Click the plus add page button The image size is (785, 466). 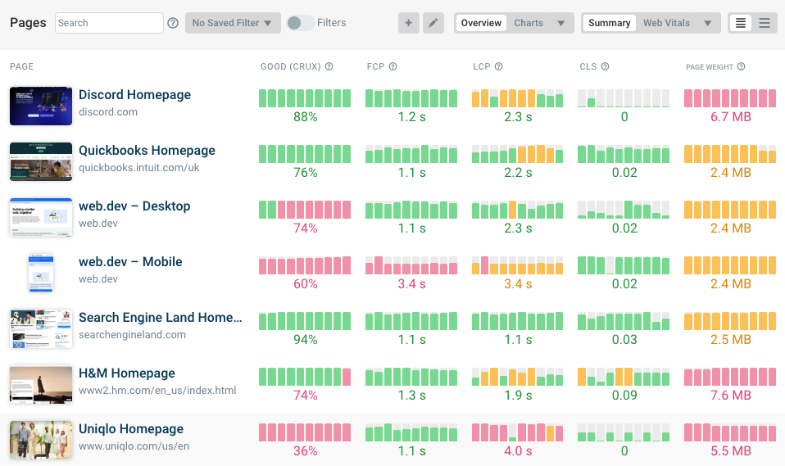[x=409, y=23]
